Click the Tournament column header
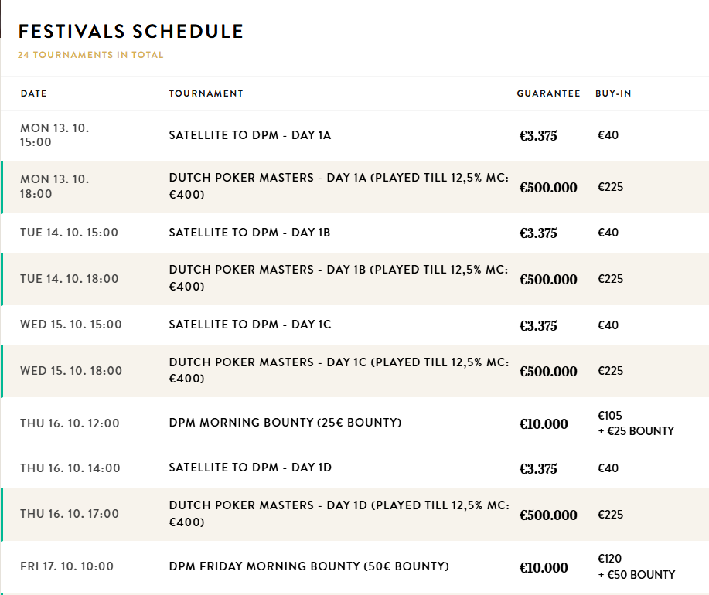The image size is (709, 595). (206, 93)
